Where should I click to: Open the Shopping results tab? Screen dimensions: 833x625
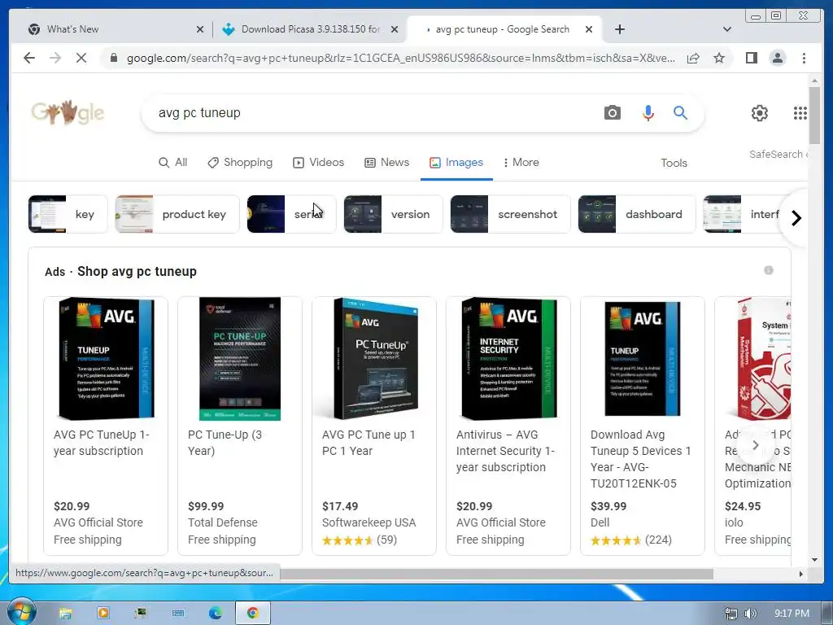240,163
